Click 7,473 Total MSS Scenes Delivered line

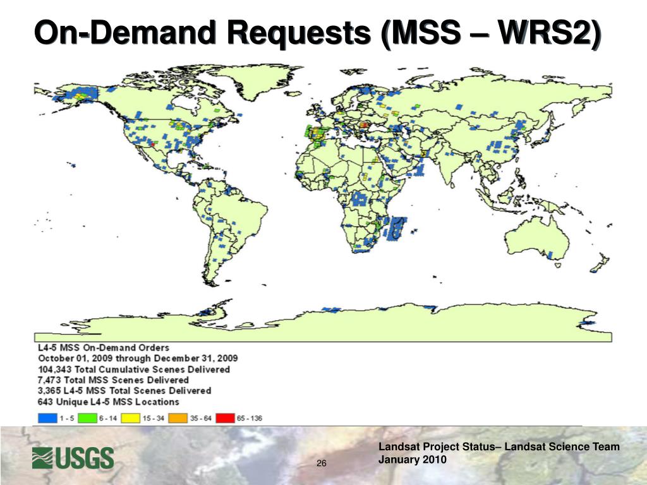pos(113,380)
